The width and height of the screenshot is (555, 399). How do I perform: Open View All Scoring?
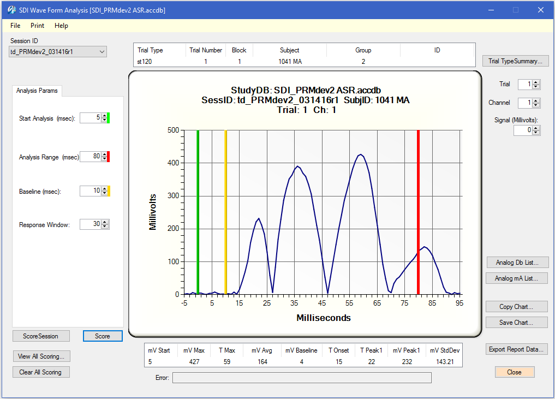tap(41, 356)
